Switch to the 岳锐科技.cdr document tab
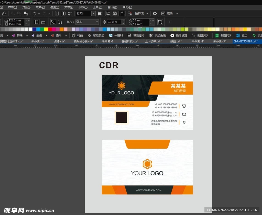The image size is (262, 215). coord(130,41)
